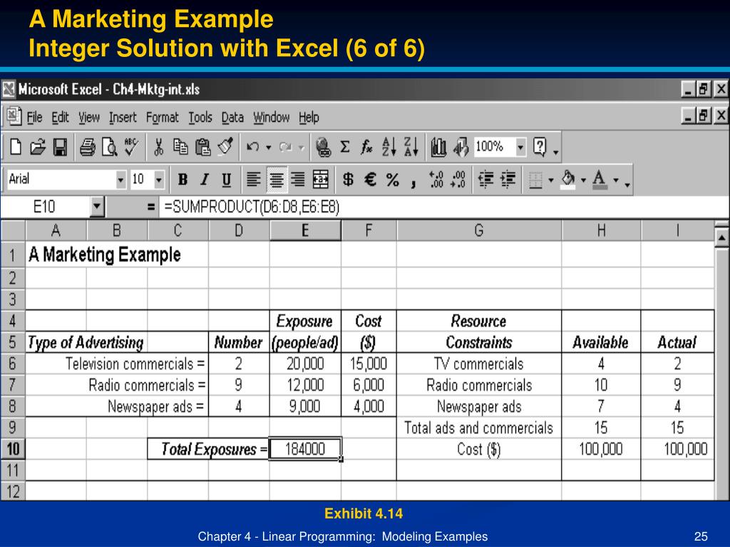Open the File menu
The image size is (730, 547).
[34, 118]
